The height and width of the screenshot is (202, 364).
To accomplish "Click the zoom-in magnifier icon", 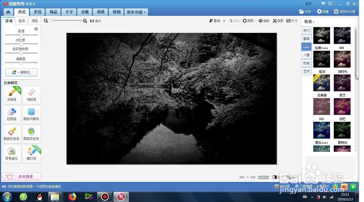I will point(85,21).
